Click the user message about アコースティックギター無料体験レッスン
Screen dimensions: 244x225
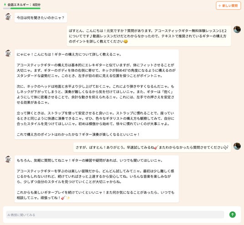click(149, 36)
